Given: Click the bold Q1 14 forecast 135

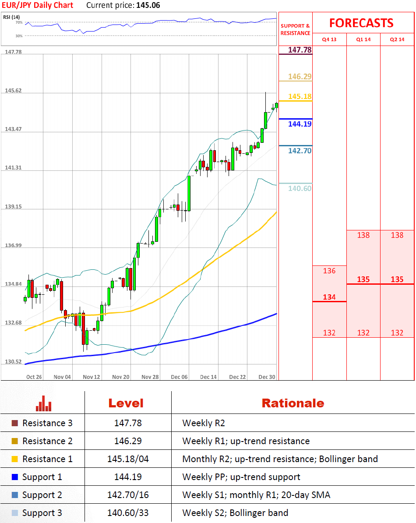Looking at the screenshot, I should pos(363,279).
